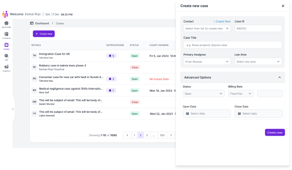Viewport: 292px width, 170px height.
Task: Click the pagination ellipsis
Action: (154, 135)
